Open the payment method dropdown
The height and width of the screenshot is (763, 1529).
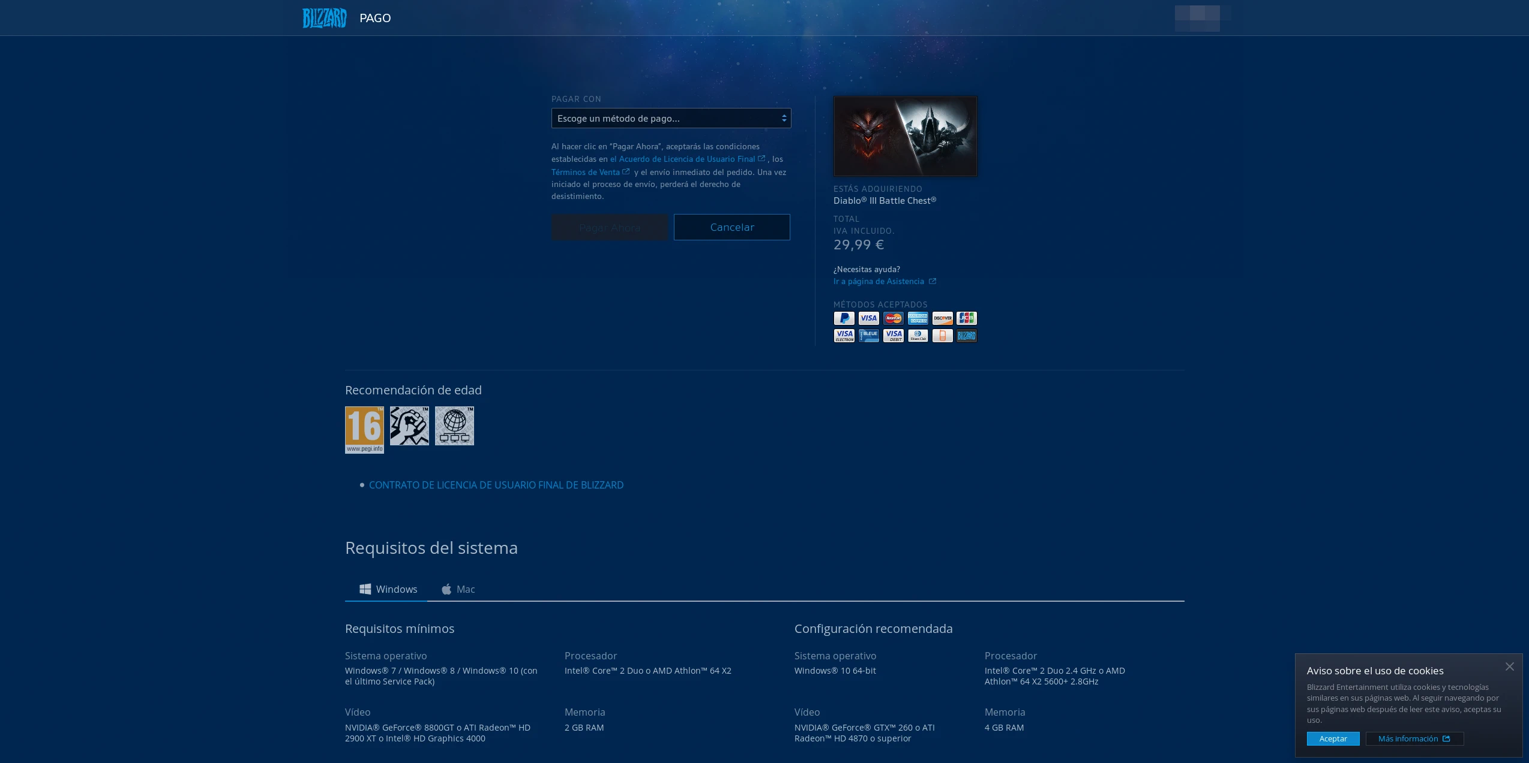(x=671, y=118)
